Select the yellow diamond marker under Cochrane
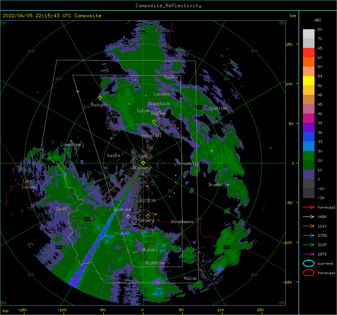Viewport: 337px width, 315px height. [x=128, y=216]
